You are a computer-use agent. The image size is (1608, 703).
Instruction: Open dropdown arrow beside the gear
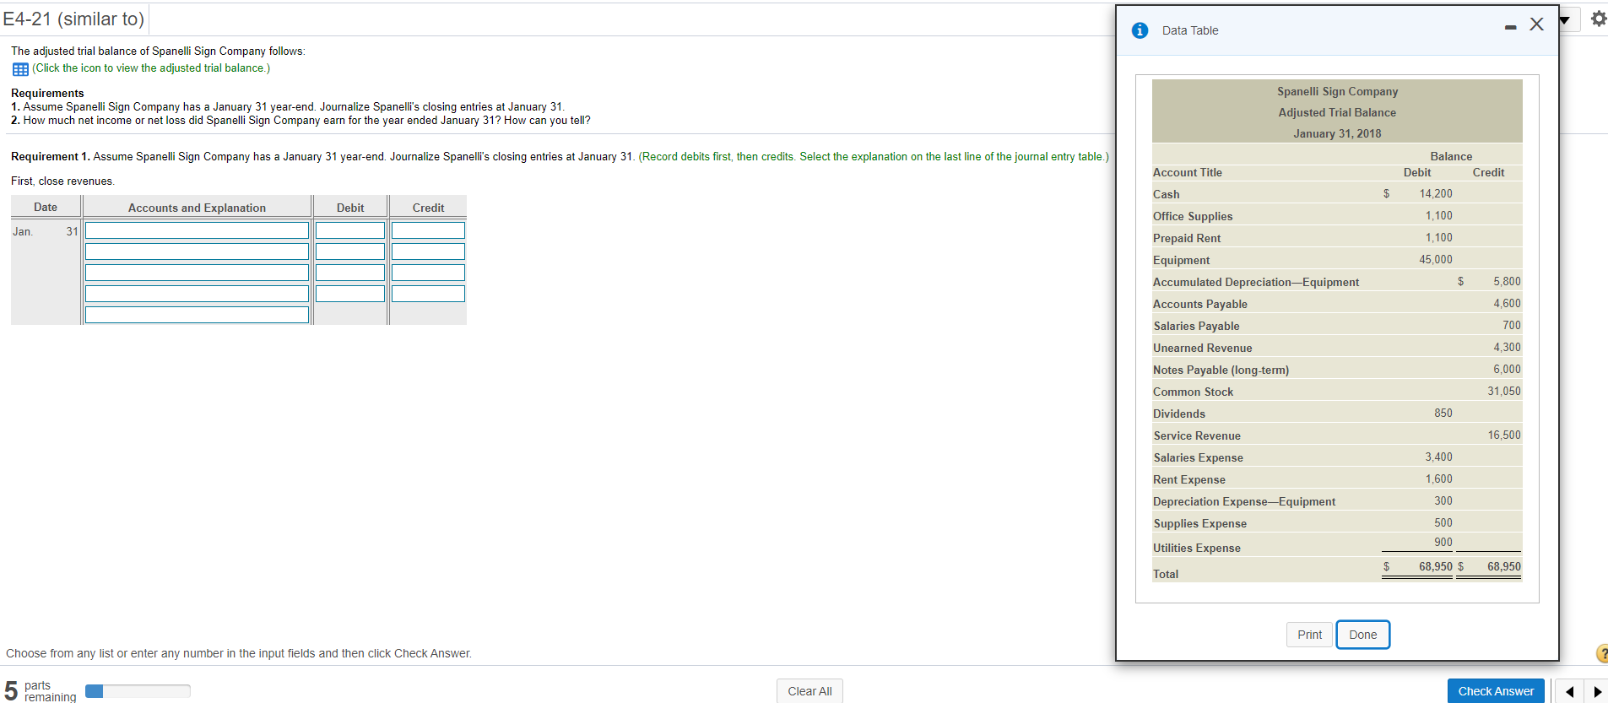tap(1564, 19)
